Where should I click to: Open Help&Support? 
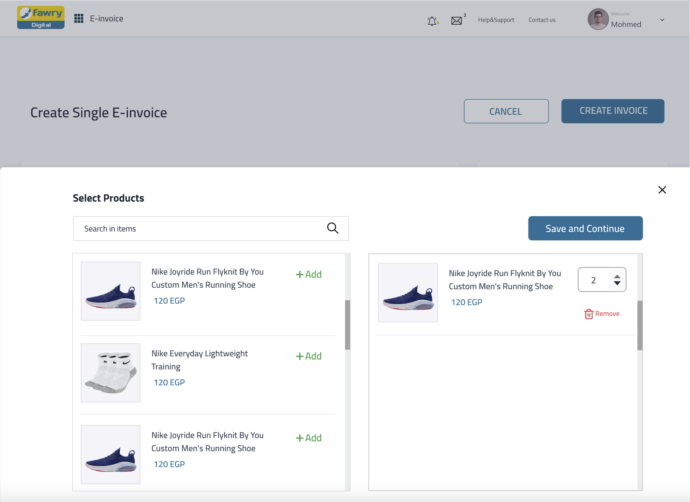496,20
